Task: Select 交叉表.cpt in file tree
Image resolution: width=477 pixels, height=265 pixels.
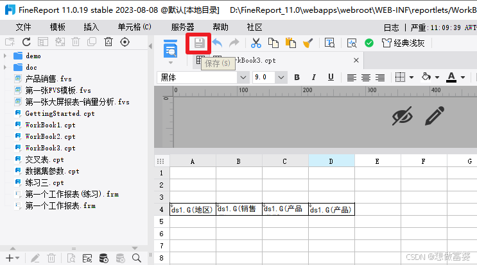Action: pyautogui.click(x=44, y=159)
